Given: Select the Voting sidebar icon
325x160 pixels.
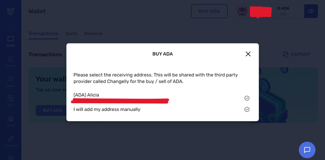Looking at the screenshot, I should [x=11, y=120].
